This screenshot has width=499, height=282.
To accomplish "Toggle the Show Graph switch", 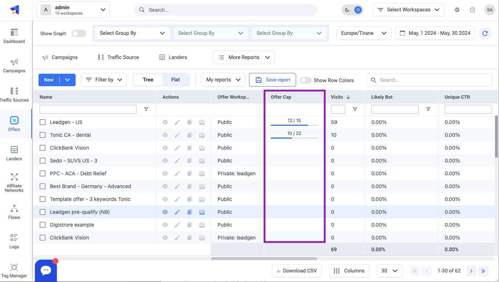I will click(79, 33).
